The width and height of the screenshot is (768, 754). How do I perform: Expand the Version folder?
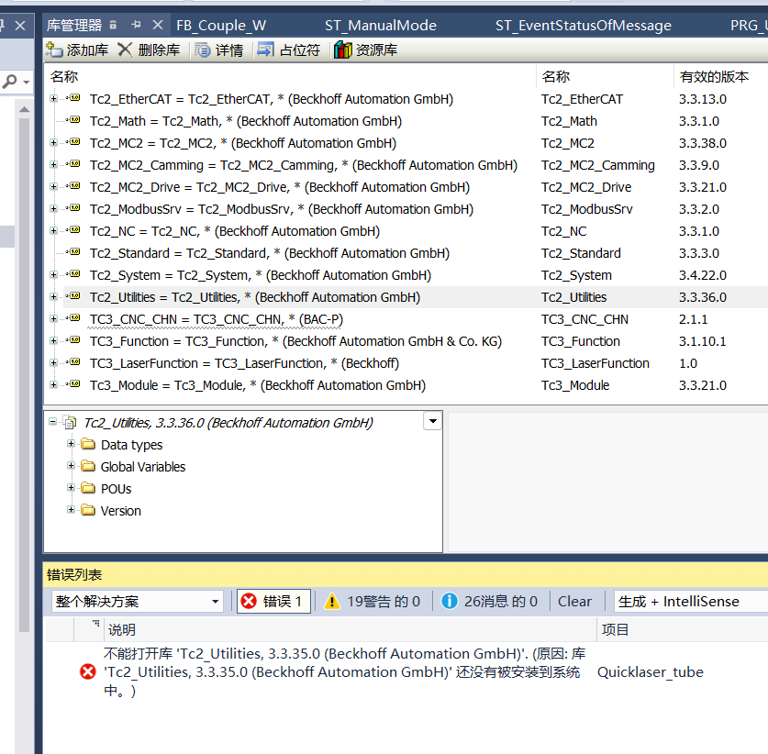coord(71,510)
